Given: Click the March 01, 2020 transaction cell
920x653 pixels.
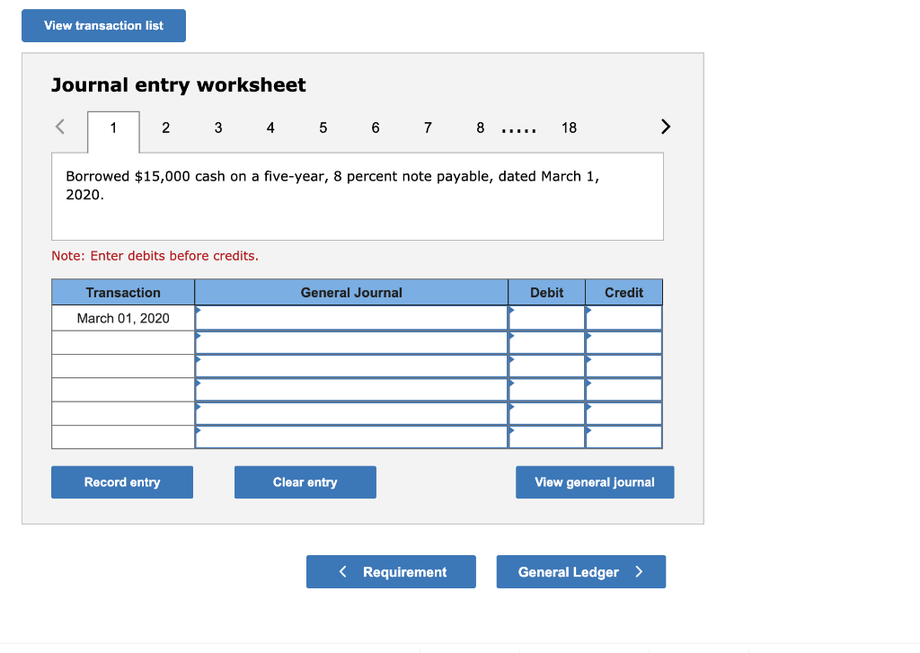Looking at the screenshot, I should 123,318.
